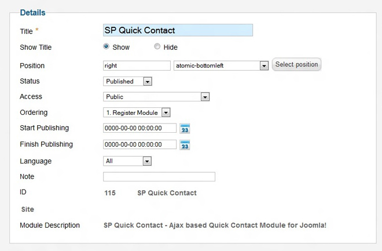
Task: Open the Finish Publishing calendar picker
Action: (x=185, y=145)
